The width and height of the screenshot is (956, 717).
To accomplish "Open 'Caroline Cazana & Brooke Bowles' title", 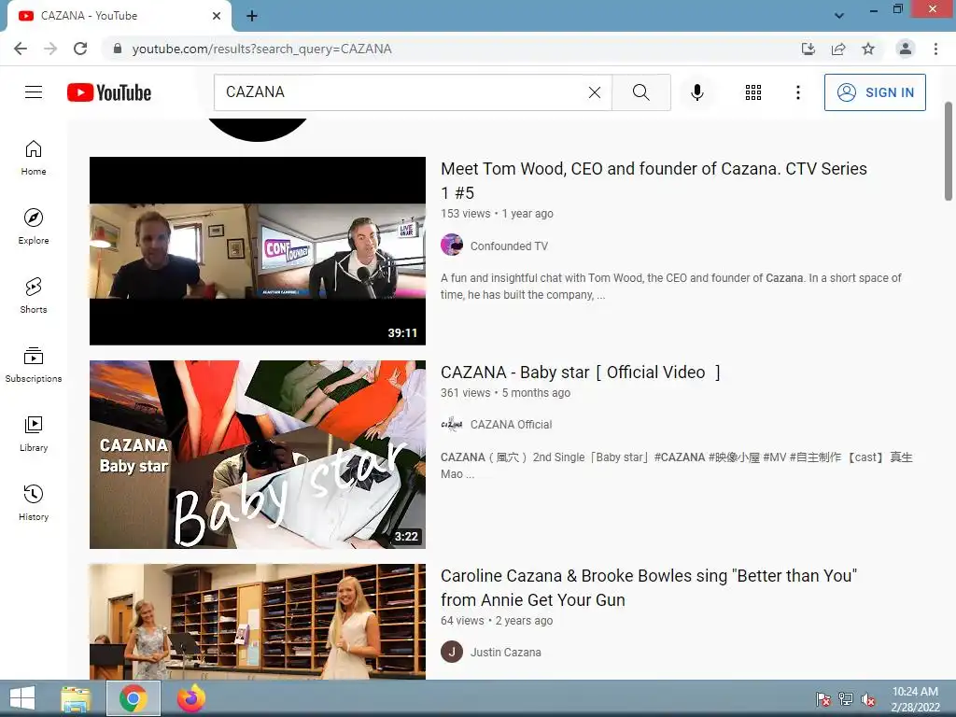I will click(x=649, y=588).
